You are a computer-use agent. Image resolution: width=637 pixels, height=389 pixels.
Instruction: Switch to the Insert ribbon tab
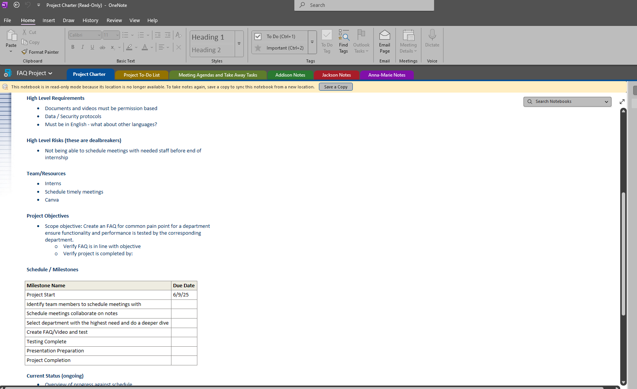click(49, 21)
